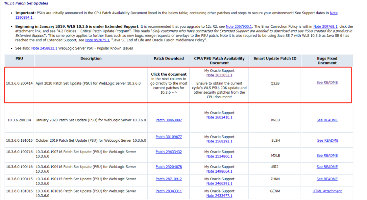Select Smart Update Patch ID 3L3H
Screen dimensions: 367x200
pos(276,140)
